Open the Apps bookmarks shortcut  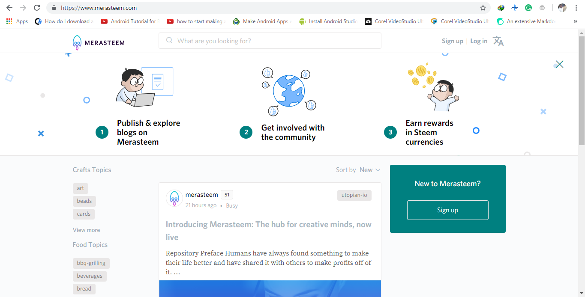click(17, 21)
